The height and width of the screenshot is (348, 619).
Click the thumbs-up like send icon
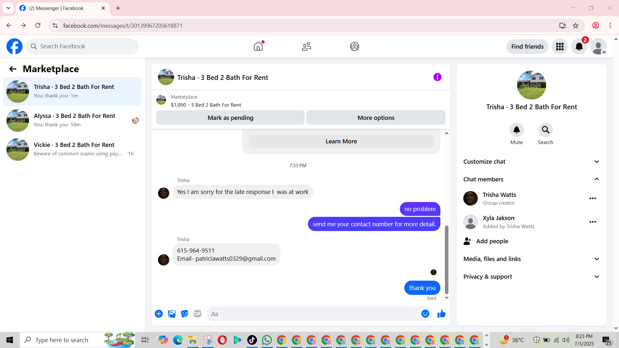point(441,314)
